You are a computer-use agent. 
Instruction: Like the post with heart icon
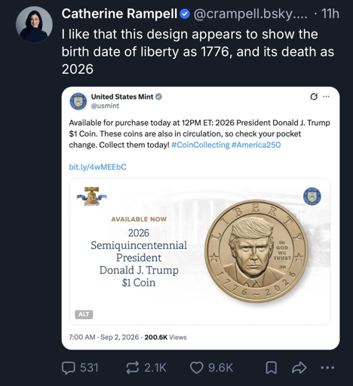pyautogui.click(x=196, y=368)
